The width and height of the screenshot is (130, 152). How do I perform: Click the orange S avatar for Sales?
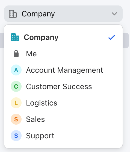[16, 119]
